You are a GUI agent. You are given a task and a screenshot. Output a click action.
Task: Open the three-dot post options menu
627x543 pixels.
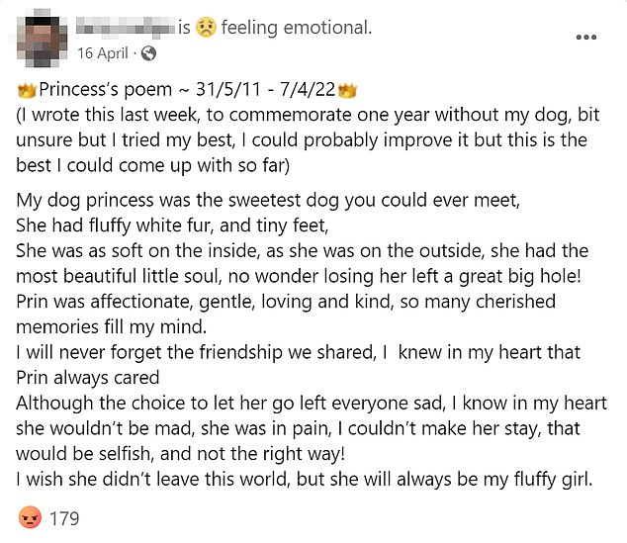[x=586, y=38]
